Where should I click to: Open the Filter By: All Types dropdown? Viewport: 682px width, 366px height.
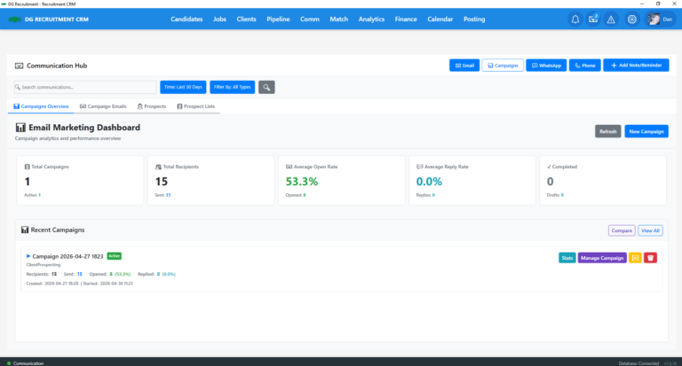(233, 87)
